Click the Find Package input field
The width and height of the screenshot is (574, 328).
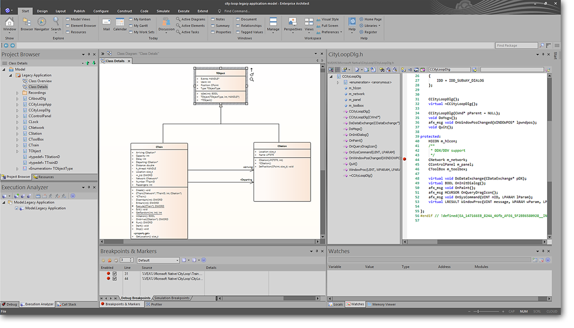click(x=516, y=45)
